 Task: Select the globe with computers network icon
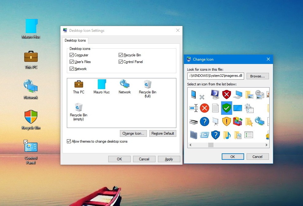pos(260,121)
